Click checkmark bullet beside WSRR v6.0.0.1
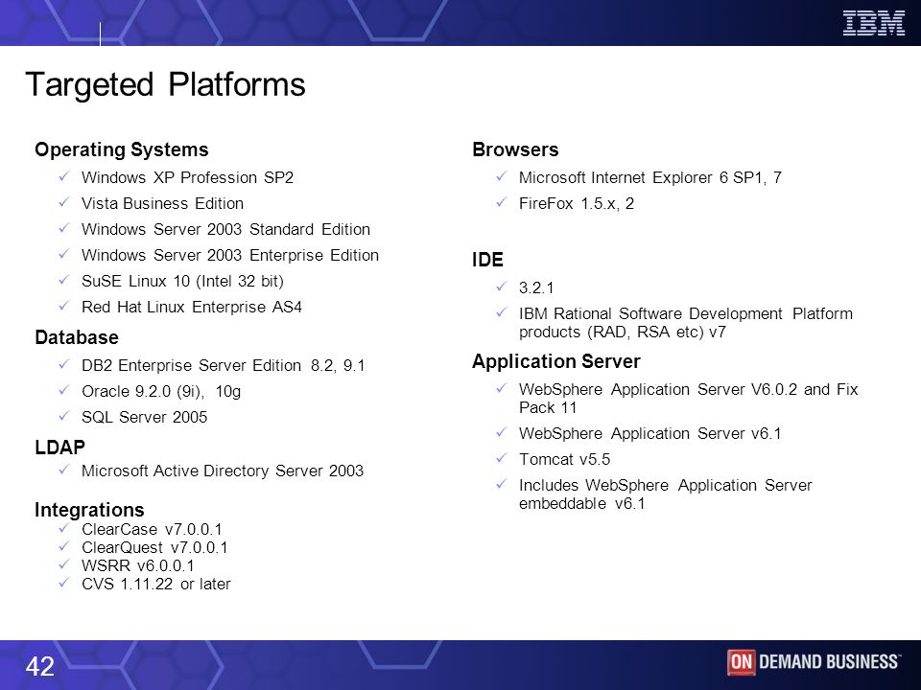This screenshot has width=921, height=690. point(64,564)
